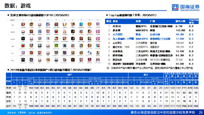The width and height of the screenshot is (204, 115).
Task: Select the 预约人数 column header
Action: click(180, 21)
